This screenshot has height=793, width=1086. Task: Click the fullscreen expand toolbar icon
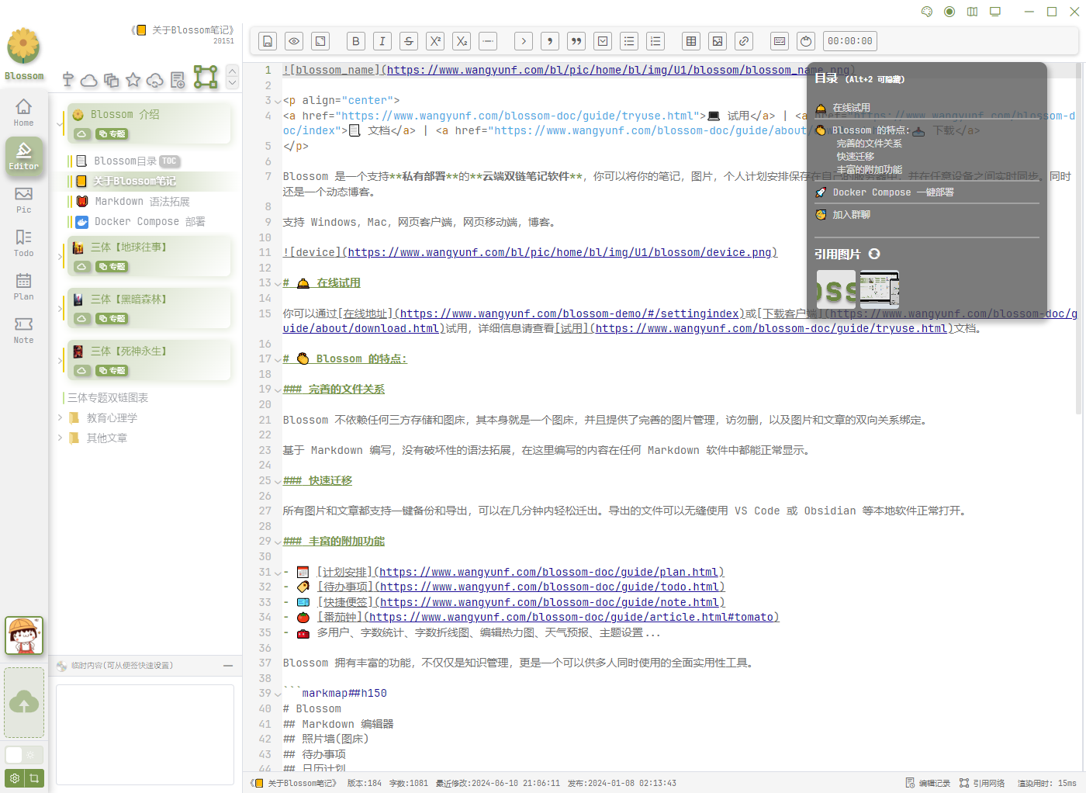(320, 41)
